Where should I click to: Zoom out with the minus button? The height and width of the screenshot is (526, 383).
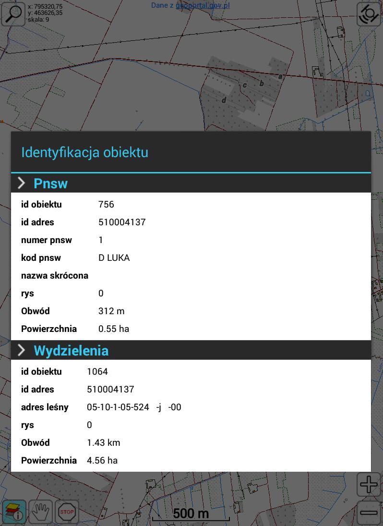[369, 512]
